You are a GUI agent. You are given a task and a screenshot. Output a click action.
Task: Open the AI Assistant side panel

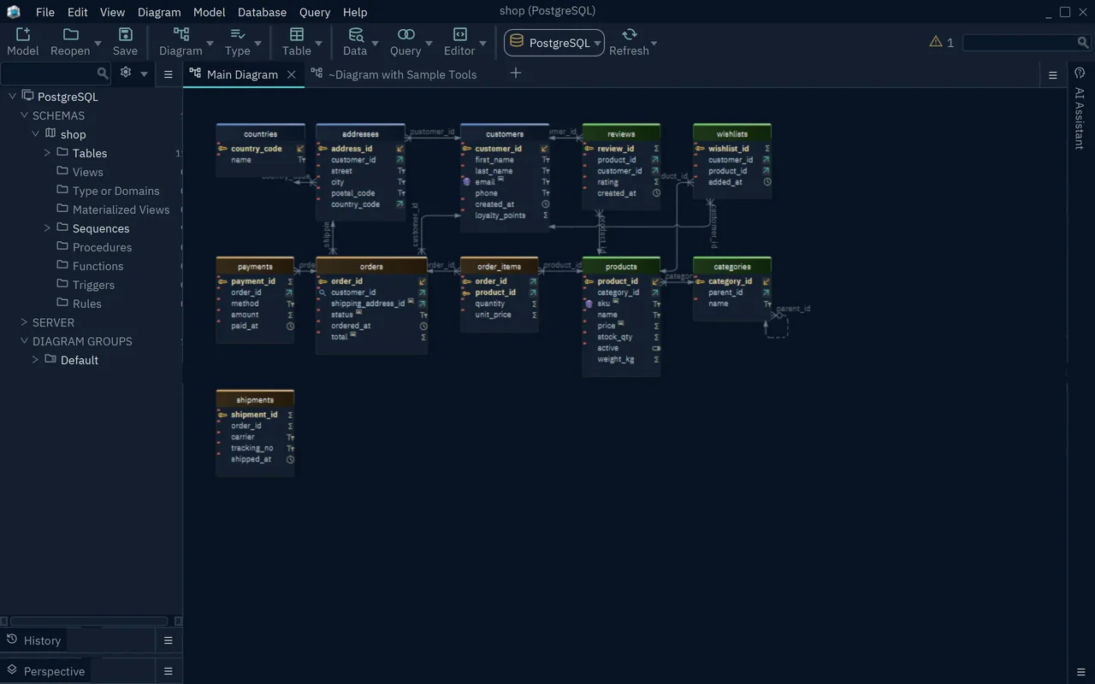coord(1080,111)
